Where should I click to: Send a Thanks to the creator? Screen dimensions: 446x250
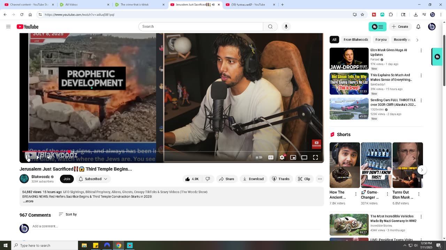(x=280, y=179)
